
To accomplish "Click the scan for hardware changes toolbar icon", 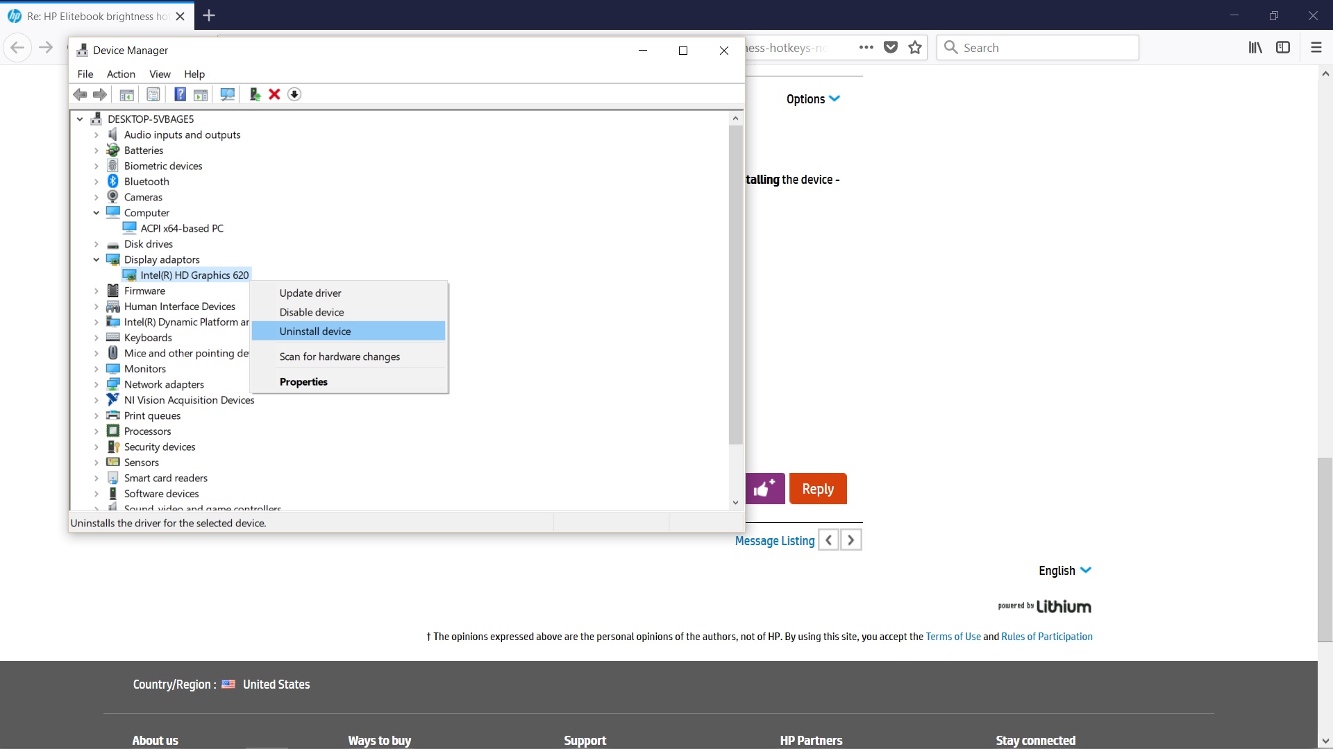I will point(227,94).
